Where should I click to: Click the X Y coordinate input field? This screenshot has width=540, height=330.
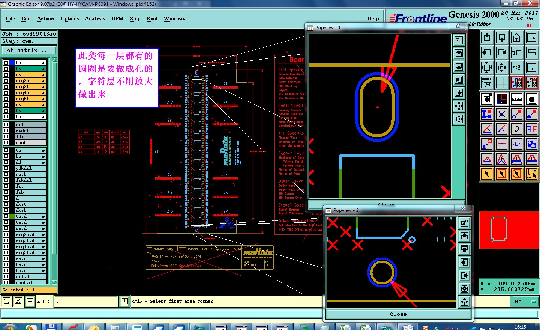click(x=86, y=301)
